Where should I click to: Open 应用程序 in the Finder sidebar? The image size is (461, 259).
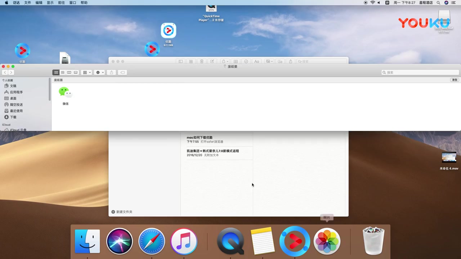click(x=16, y=92)
